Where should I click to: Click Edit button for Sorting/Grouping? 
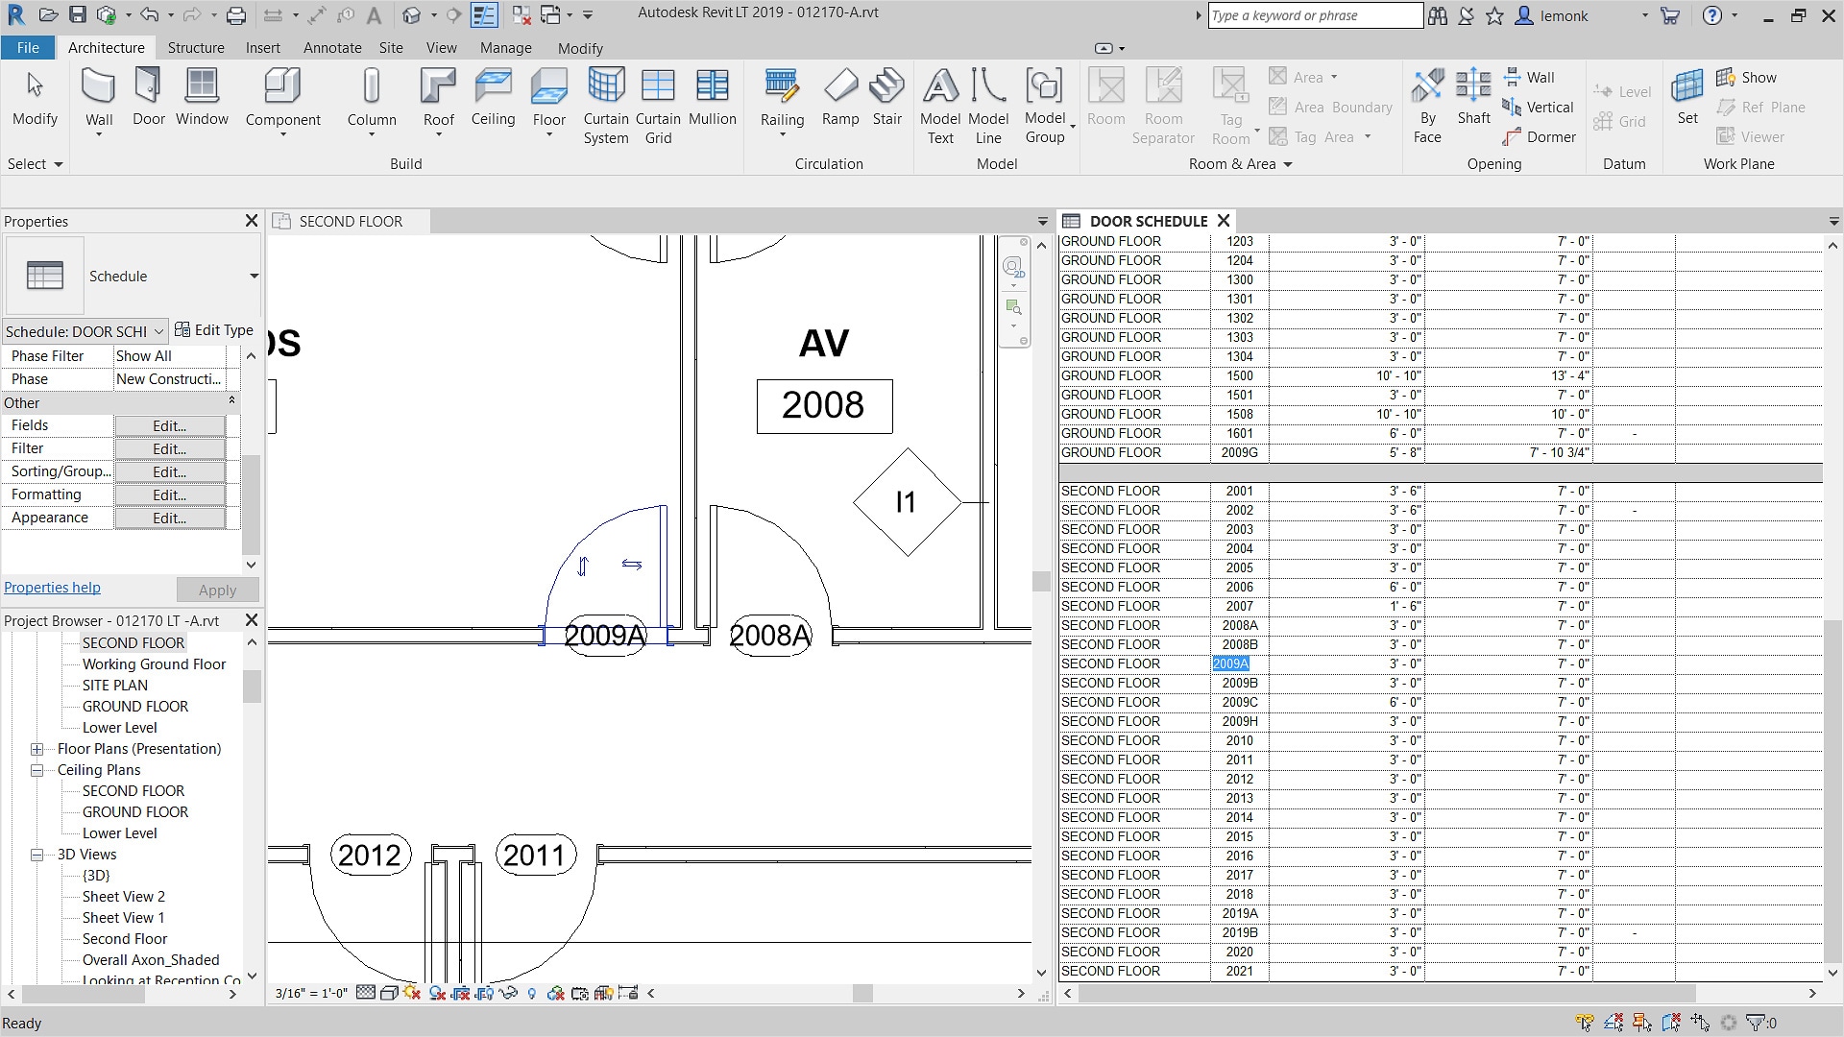tap(169, 471)
